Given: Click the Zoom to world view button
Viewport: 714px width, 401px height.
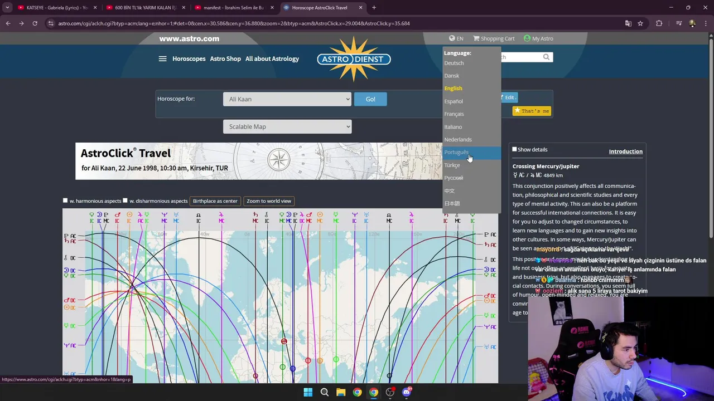Looking at the screenshot, I should click(269, 201).
